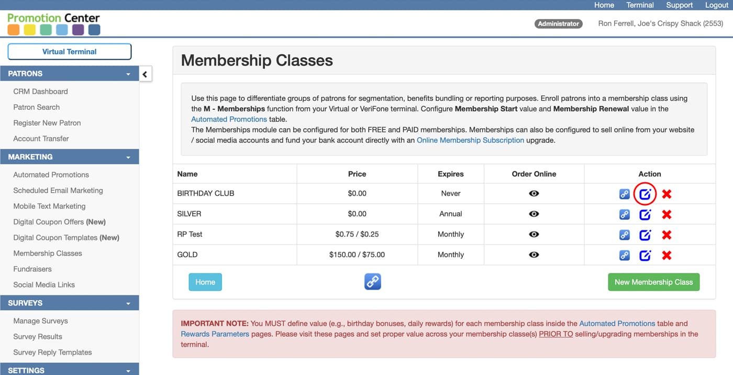Collapse the SURVEYS sidebar section
The width and height of the screenshot is (733, 375).
(x=69, y=303)
